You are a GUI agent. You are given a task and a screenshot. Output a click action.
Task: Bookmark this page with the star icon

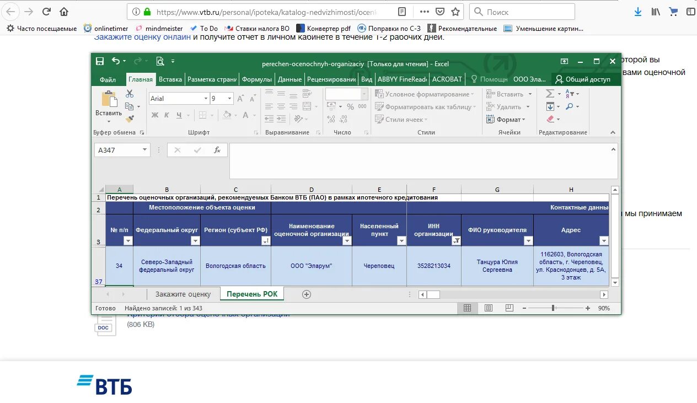455,12
